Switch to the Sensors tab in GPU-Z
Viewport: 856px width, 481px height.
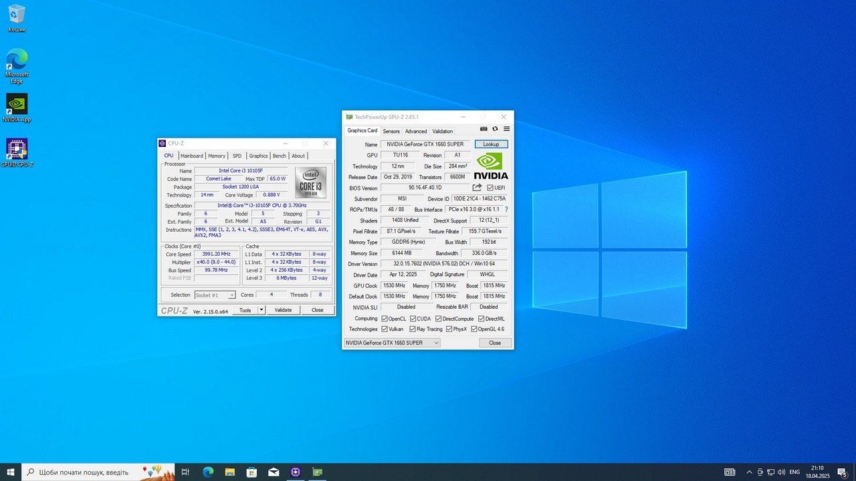point(391,131)
